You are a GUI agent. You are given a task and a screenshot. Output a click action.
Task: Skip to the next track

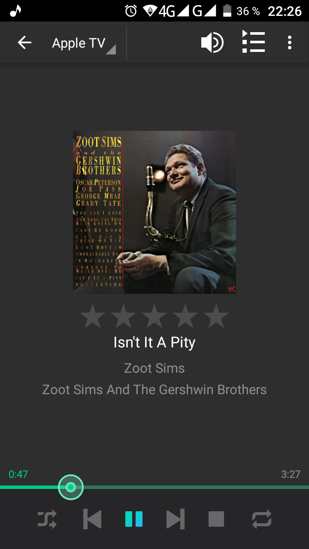[x=175, y=519]
